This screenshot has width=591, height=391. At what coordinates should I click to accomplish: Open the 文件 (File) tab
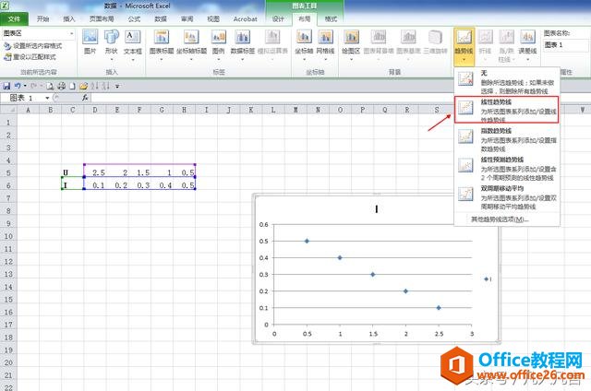[14, 18]
